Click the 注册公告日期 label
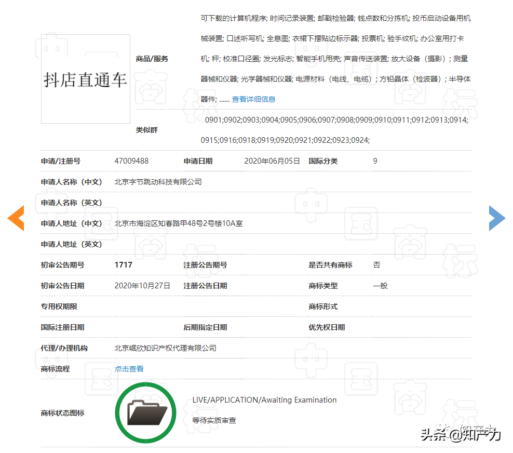 (x=205, y=286)
